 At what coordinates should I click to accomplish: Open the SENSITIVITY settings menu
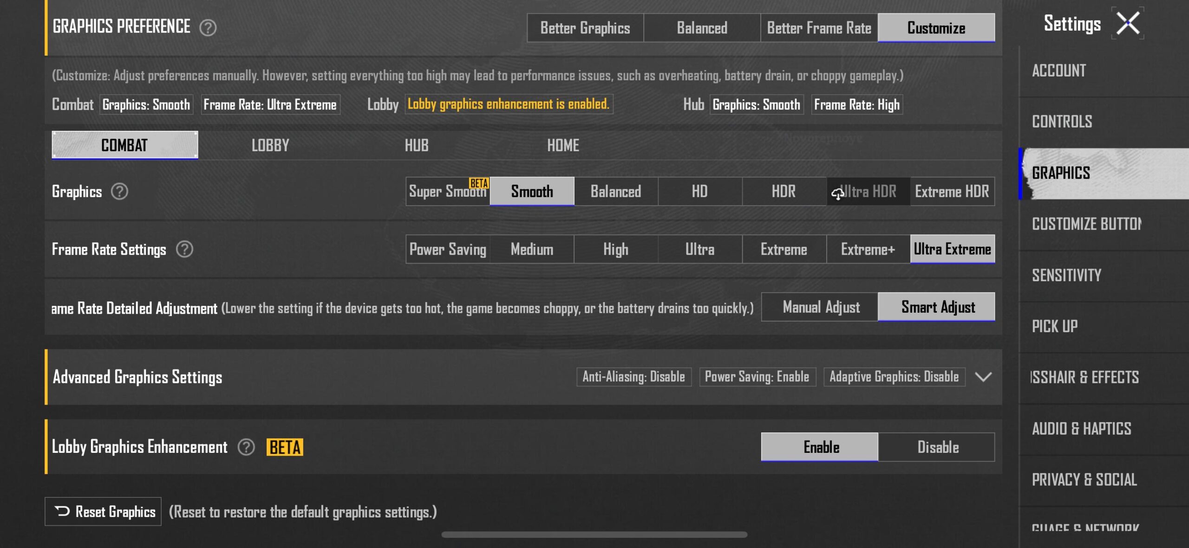point(1066,275)
